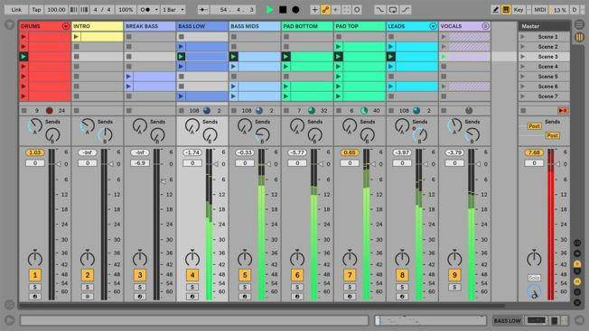The width and height of the screenshot is (589, 331).
Task: Solo the INTRO track
Action: (x=88, y=287)
